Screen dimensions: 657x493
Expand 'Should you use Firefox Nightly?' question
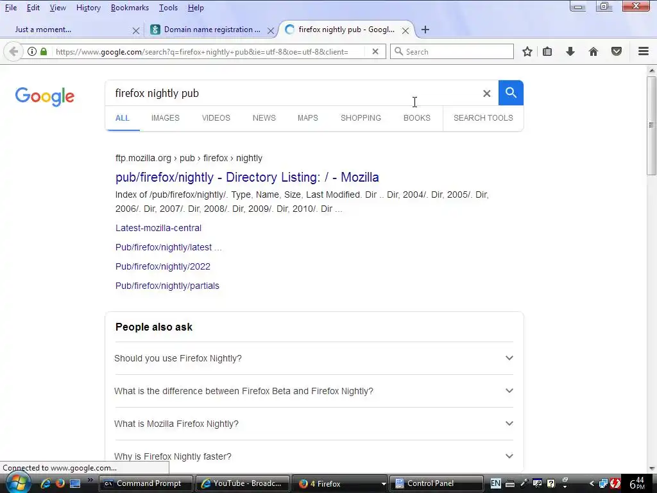pos(314,358)
